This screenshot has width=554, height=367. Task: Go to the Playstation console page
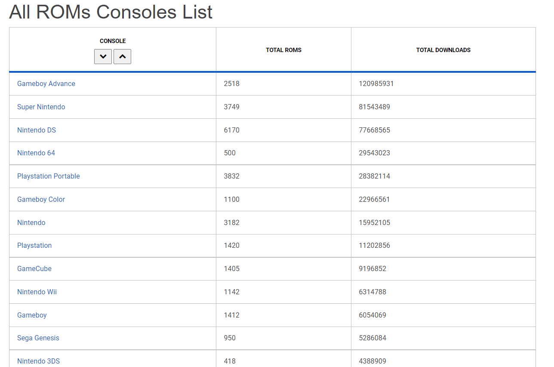pyautogui.click(x=34, y=245)
